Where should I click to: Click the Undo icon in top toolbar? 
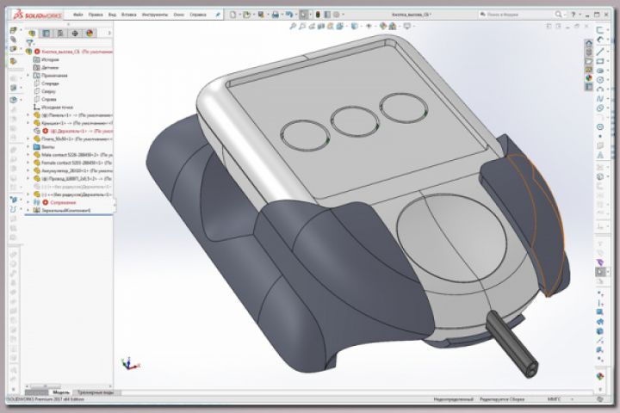click(x=289, y=15)
